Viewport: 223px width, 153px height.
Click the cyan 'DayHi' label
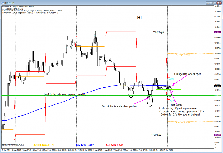click(171, 79)
